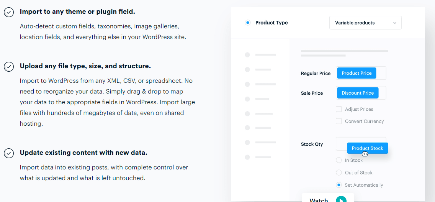Screen dimensions: 435x202
Task: Click the last grey sidebar dot
Action: click(x=247, y=157)
